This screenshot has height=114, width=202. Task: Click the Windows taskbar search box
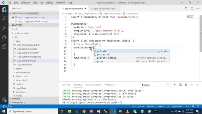coord(33,111)
